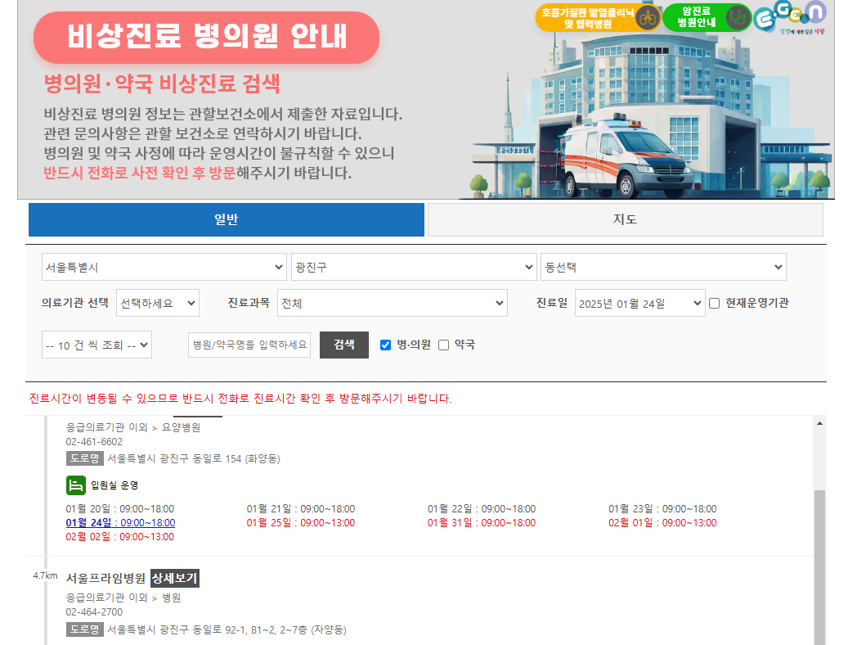Open the 의료기관 선택 dropdown
Screen dimensions: 848x645
pyautogui.click(x=157, y=303)
